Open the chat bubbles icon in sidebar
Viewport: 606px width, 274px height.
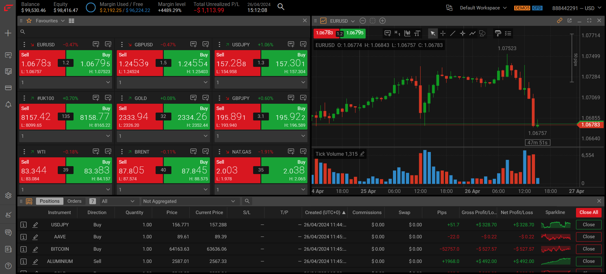click(9, 233)
